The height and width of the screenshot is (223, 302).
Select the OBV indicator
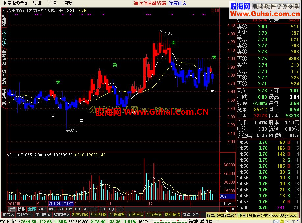click(x=69, y=209)
